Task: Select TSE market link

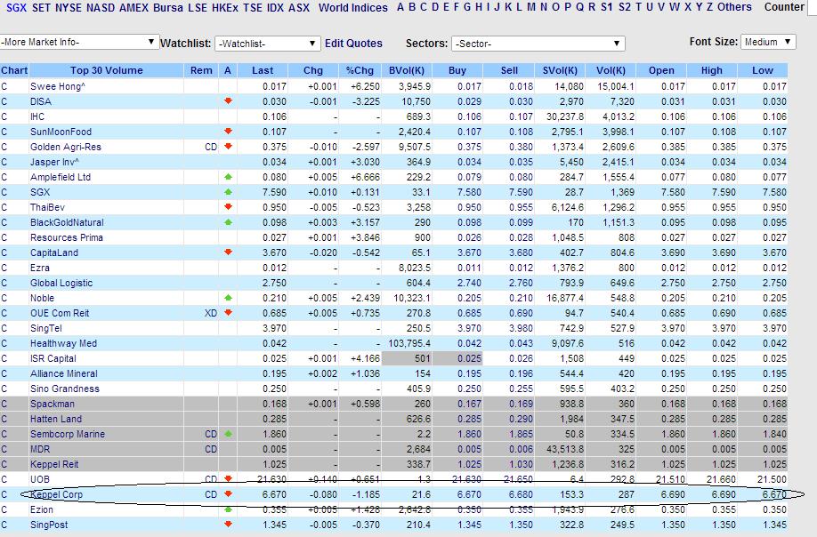Action: click(253, 8)
